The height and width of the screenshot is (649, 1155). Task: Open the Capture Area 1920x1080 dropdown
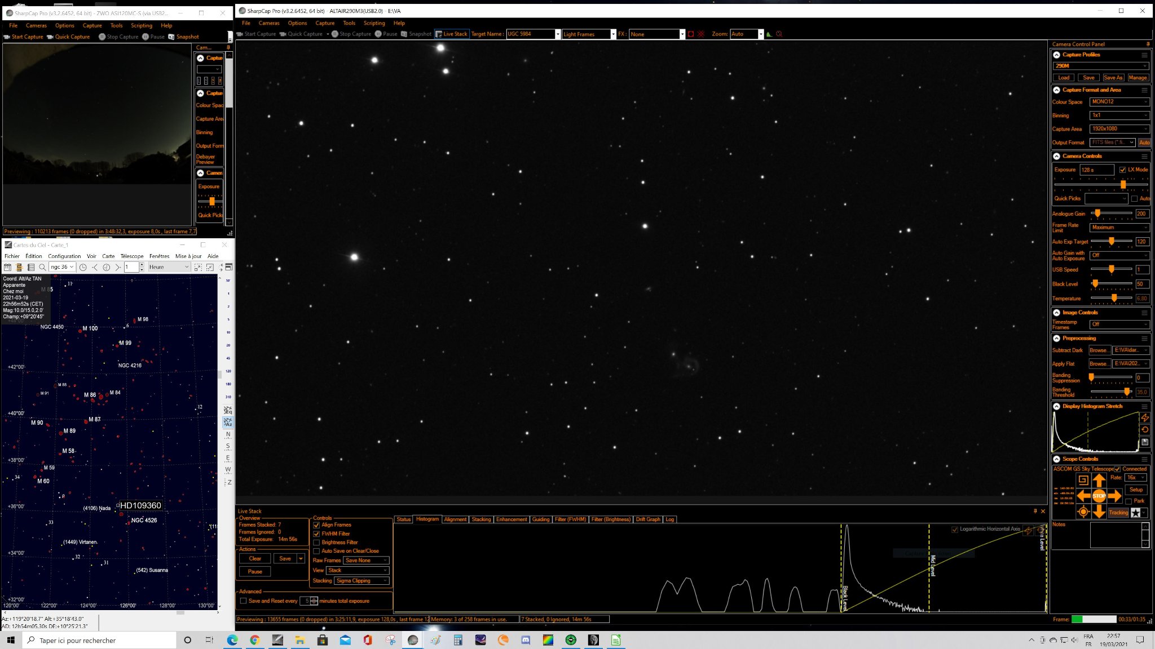pyautogui.click(x=1119, y=129)
